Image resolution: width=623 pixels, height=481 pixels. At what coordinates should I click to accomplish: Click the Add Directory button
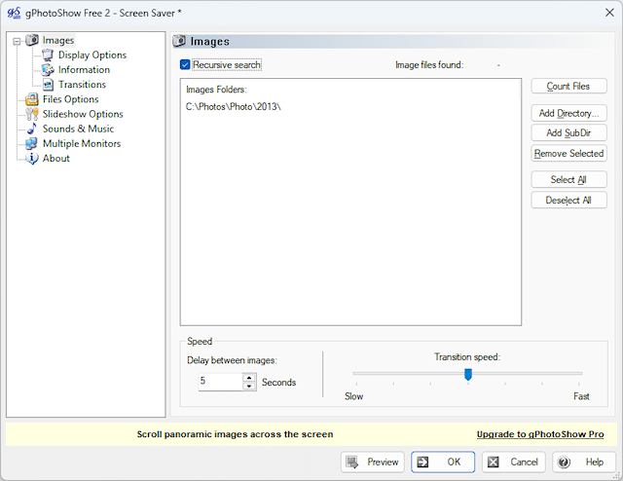pos(569,114)
